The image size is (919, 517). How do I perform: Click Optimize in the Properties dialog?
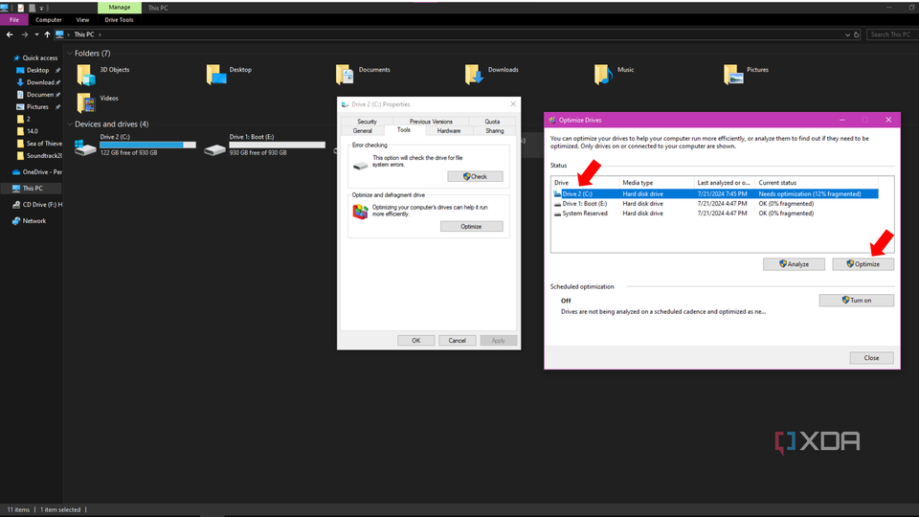(471, 226)
